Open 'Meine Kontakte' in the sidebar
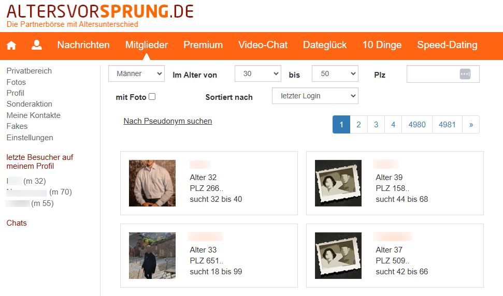 click(x=33, y=115)
